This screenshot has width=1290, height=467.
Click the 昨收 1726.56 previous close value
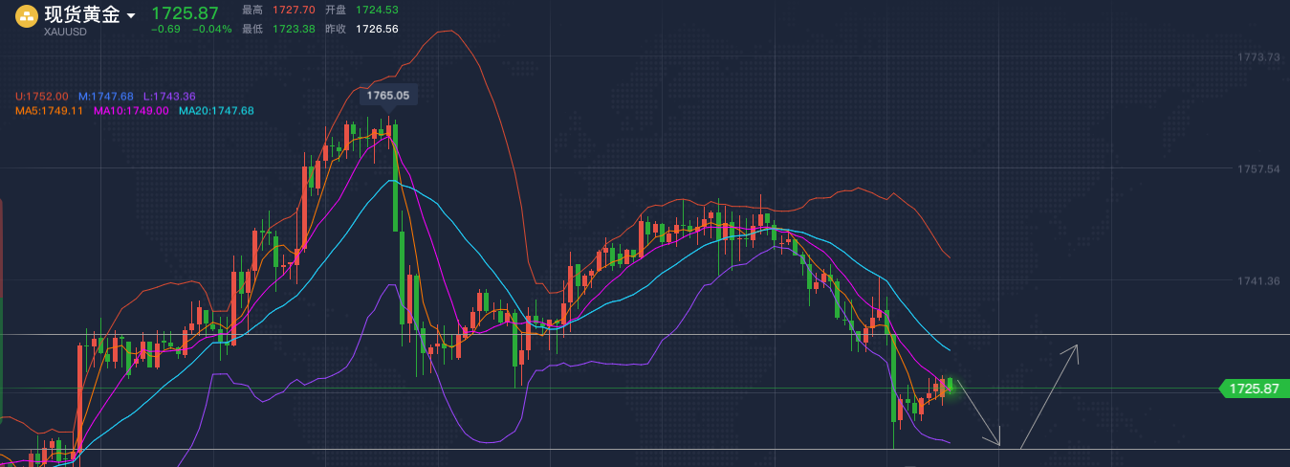pyautogui.click(x=377, y=29)
